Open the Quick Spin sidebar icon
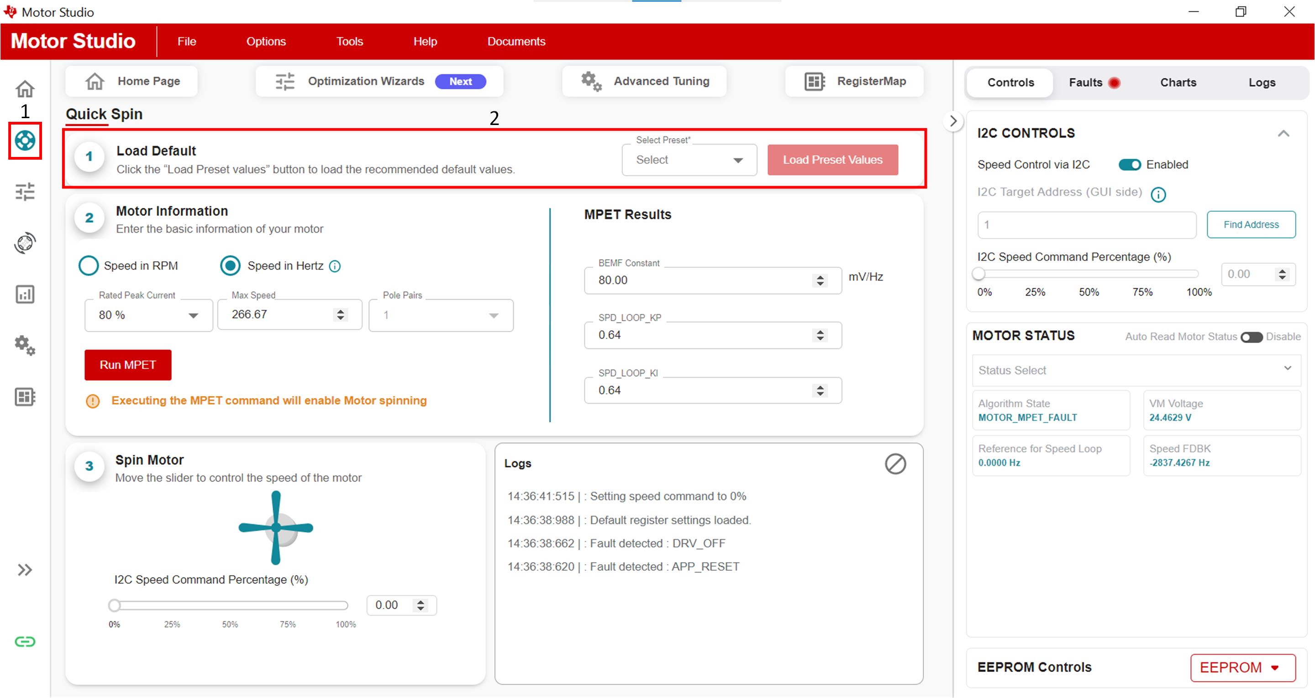 click(25, 141)
